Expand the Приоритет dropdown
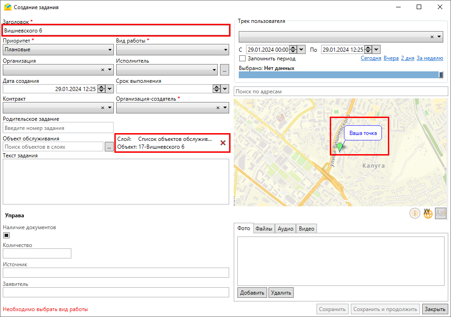Viewport: 451px width, 317px height. [110, 50]
